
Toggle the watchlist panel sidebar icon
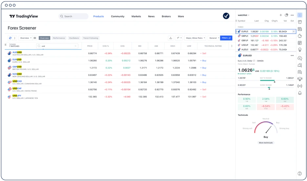tap(300, 15)
